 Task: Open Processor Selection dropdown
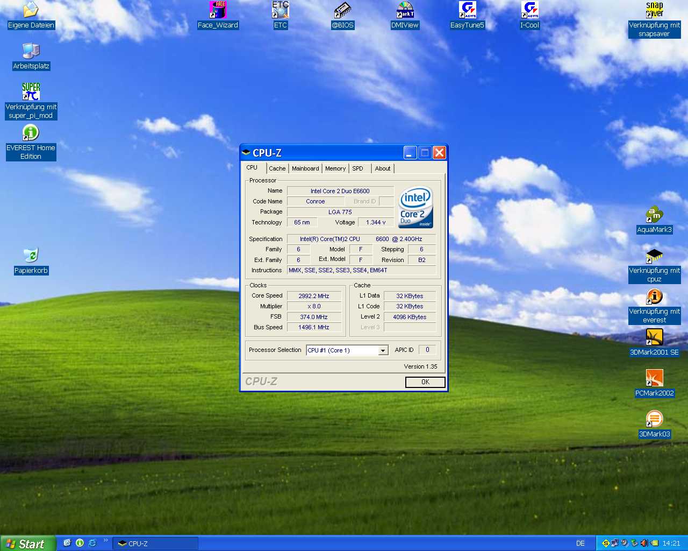383,350
